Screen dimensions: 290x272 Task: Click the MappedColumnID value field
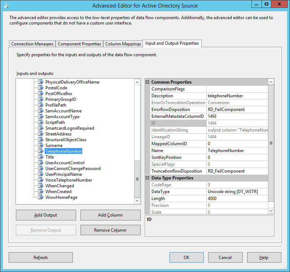[x=237, y=144]
